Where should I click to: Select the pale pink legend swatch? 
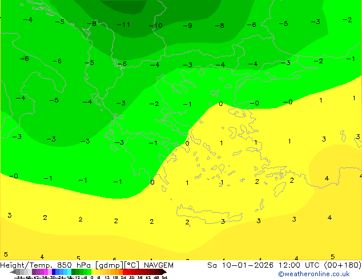pos(50,272)
